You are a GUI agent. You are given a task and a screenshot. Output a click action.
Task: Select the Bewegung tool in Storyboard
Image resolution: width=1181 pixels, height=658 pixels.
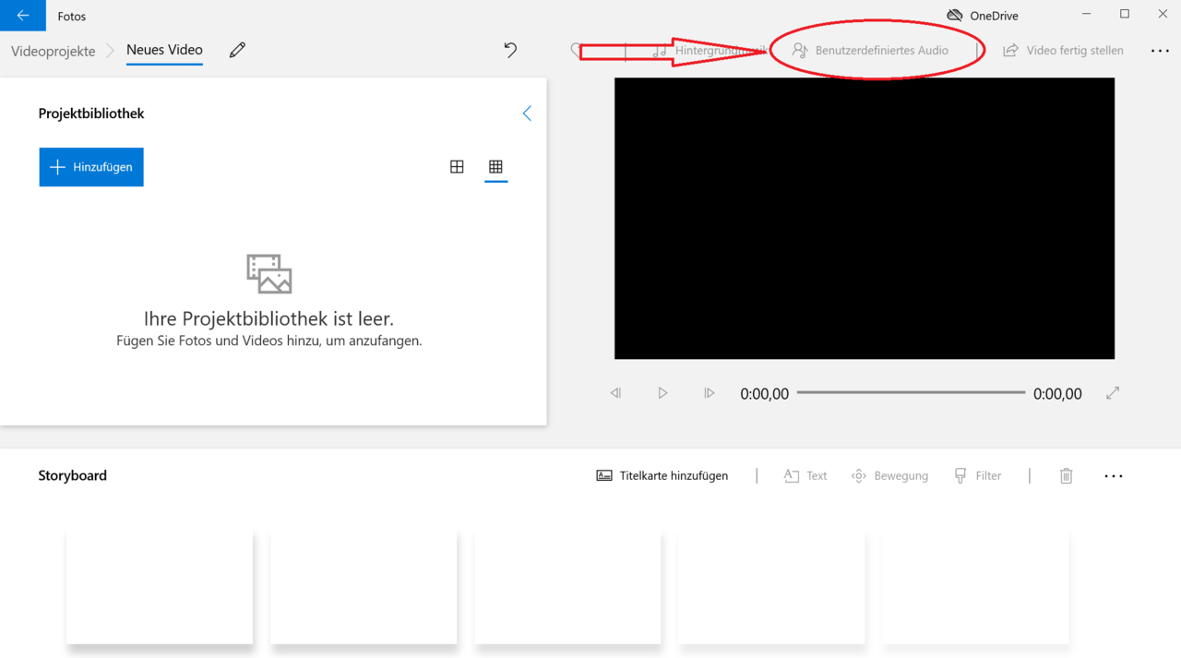coord(889,475)
